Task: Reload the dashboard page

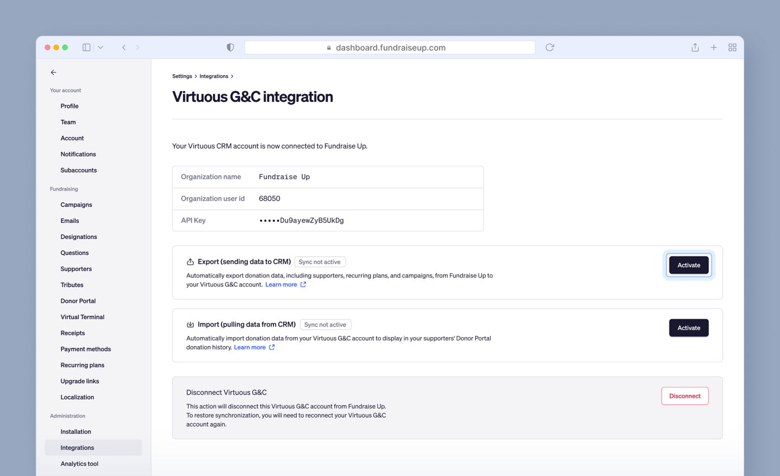Action: click(x=549, y=47)
